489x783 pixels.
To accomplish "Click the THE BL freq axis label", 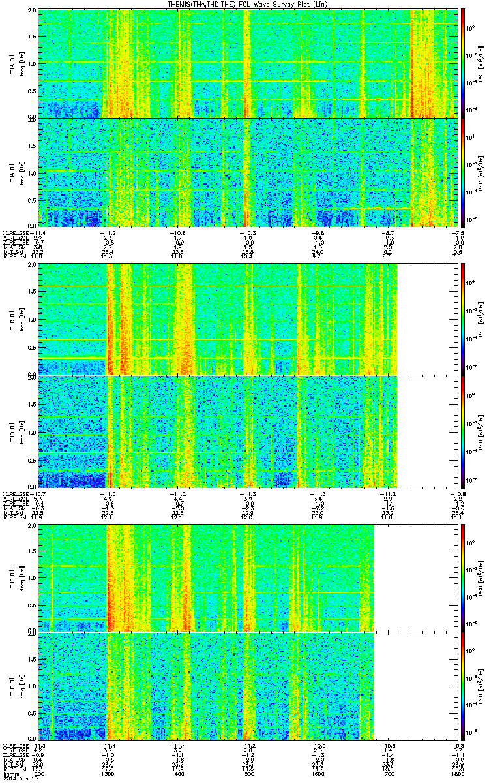I will [21, 577].
